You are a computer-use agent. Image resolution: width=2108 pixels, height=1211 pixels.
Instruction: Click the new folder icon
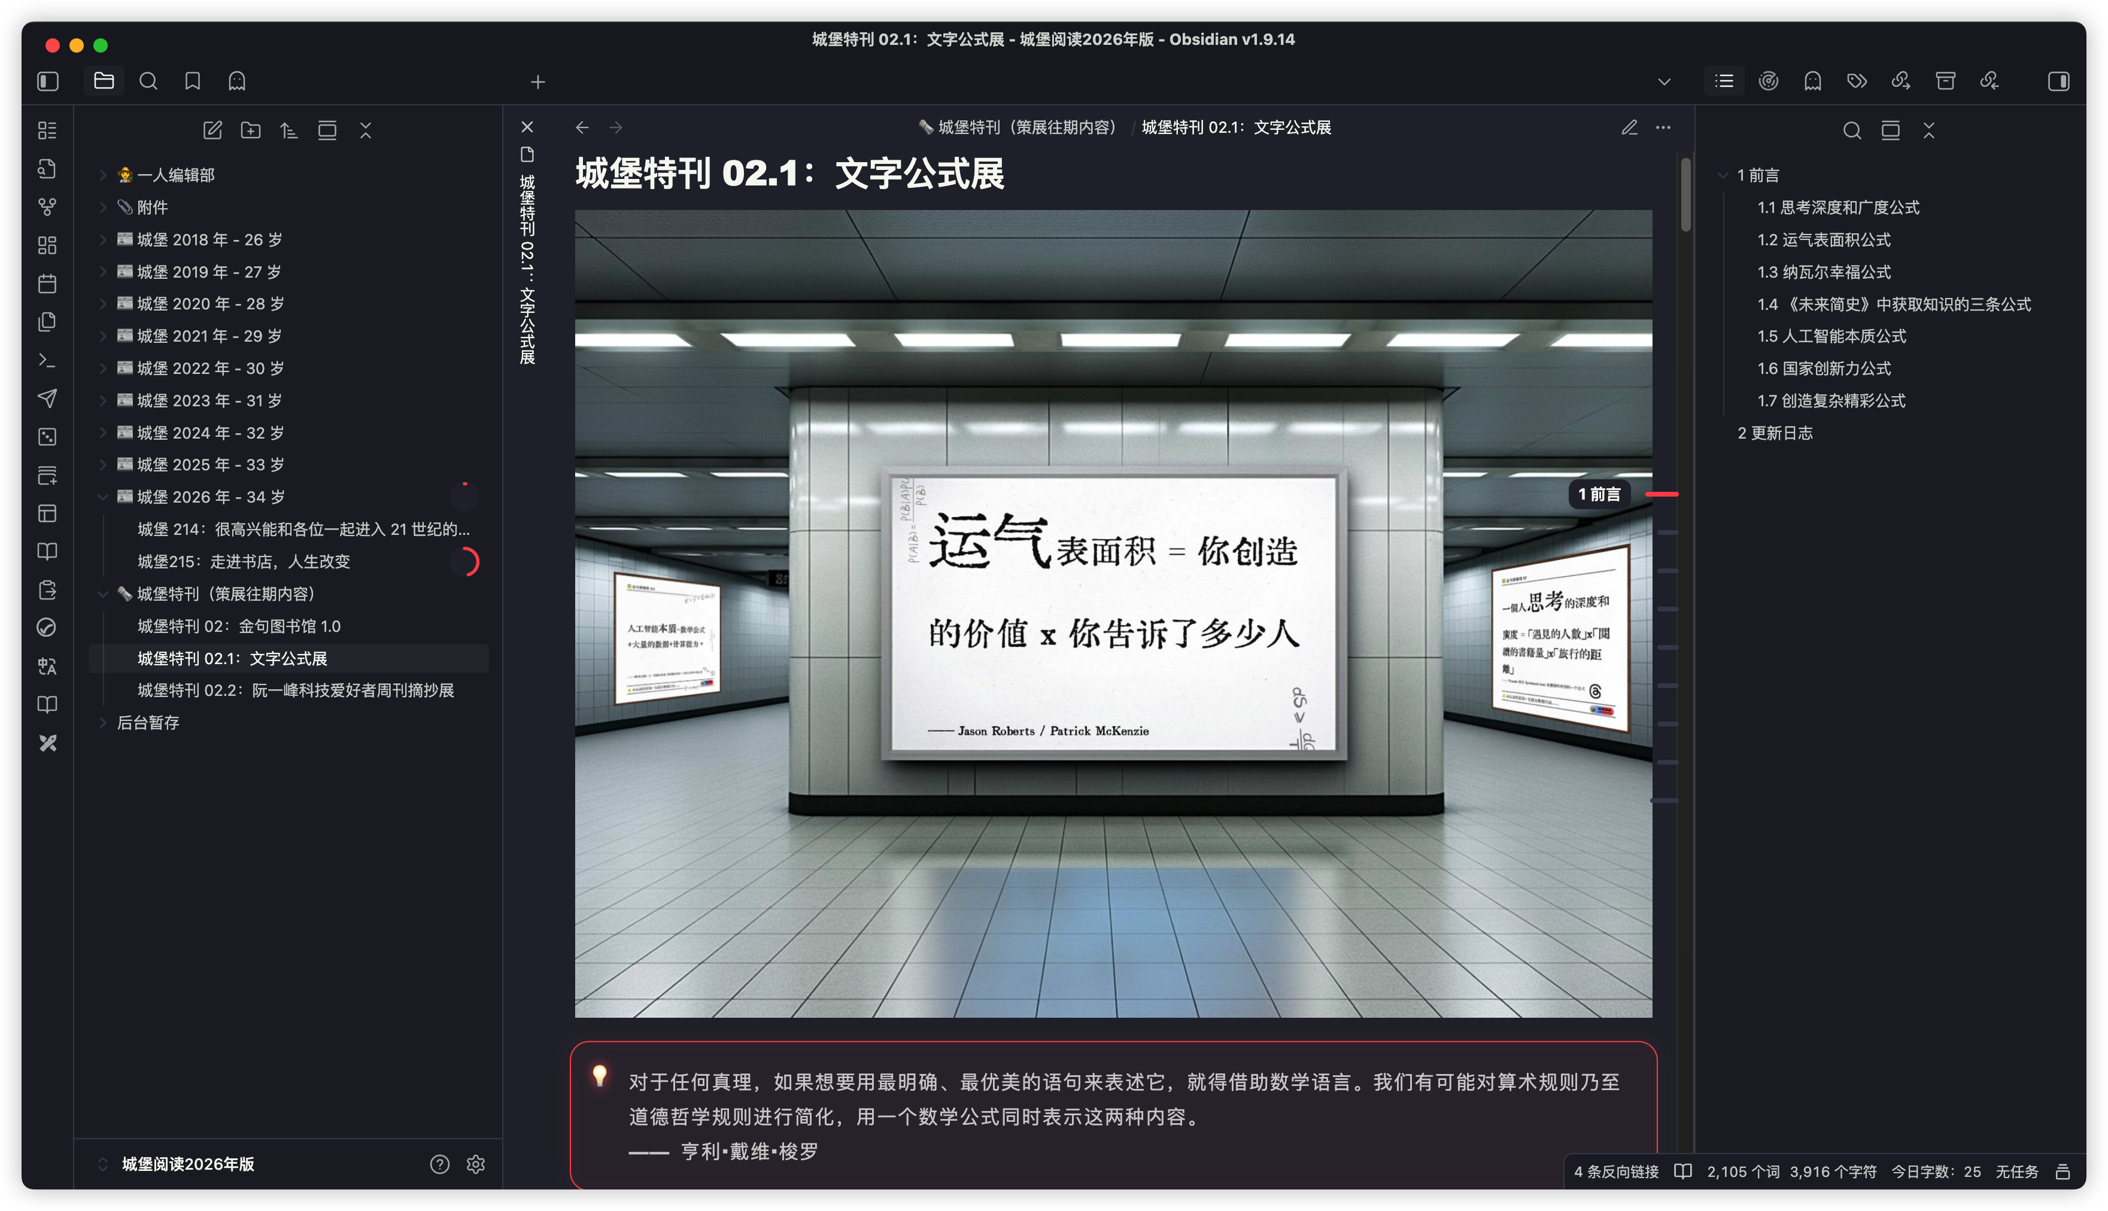point(250,130)
